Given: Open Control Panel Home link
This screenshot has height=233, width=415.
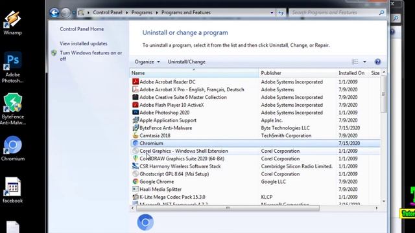Looking at the screenshot, I should pos(82,29).
